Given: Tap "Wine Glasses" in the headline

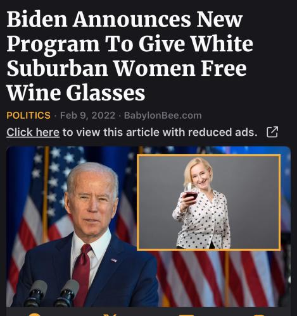Looking at the screenshot, I should (x=76, y=92).
